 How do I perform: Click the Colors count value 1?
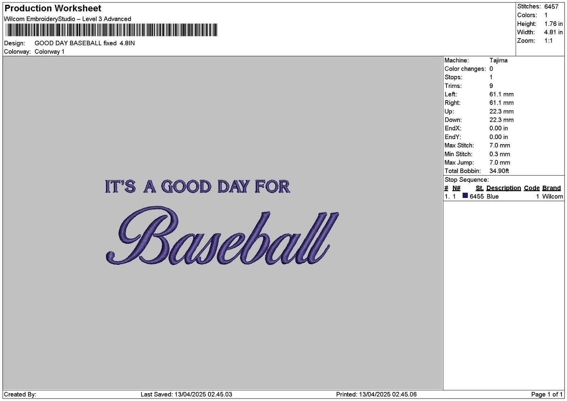pyautogui.click(x=546, y=15)
